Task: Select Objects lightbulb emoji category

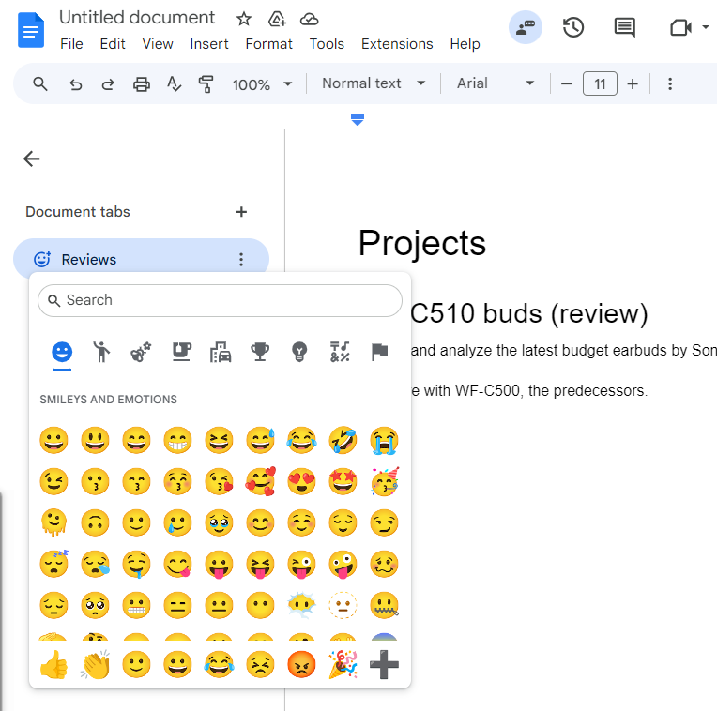Action: tap(299, 352)
